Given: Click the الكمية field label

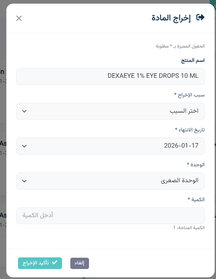Looking at the screenshot, I should (x=196, y=200).
